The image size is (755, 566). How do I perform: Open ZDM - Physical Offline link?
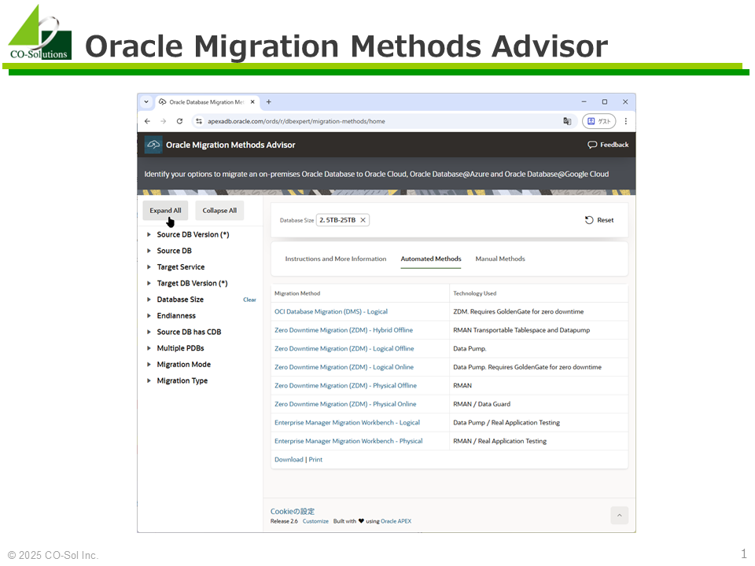(x=345, y=385)
